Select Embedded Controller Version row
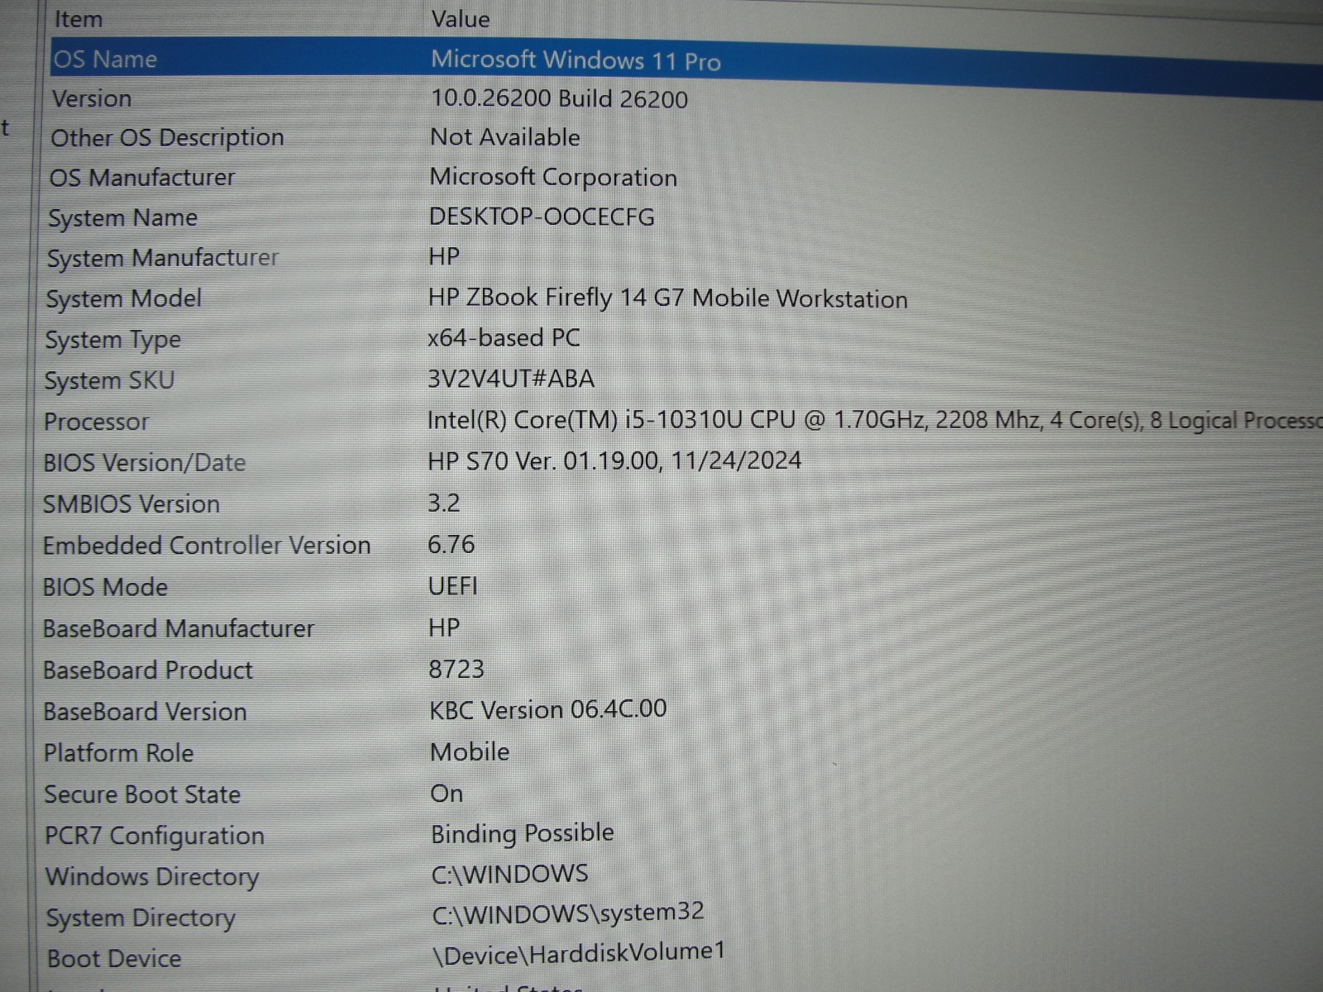The width and height of the screenshot is (1323, 992). point(207,546)
